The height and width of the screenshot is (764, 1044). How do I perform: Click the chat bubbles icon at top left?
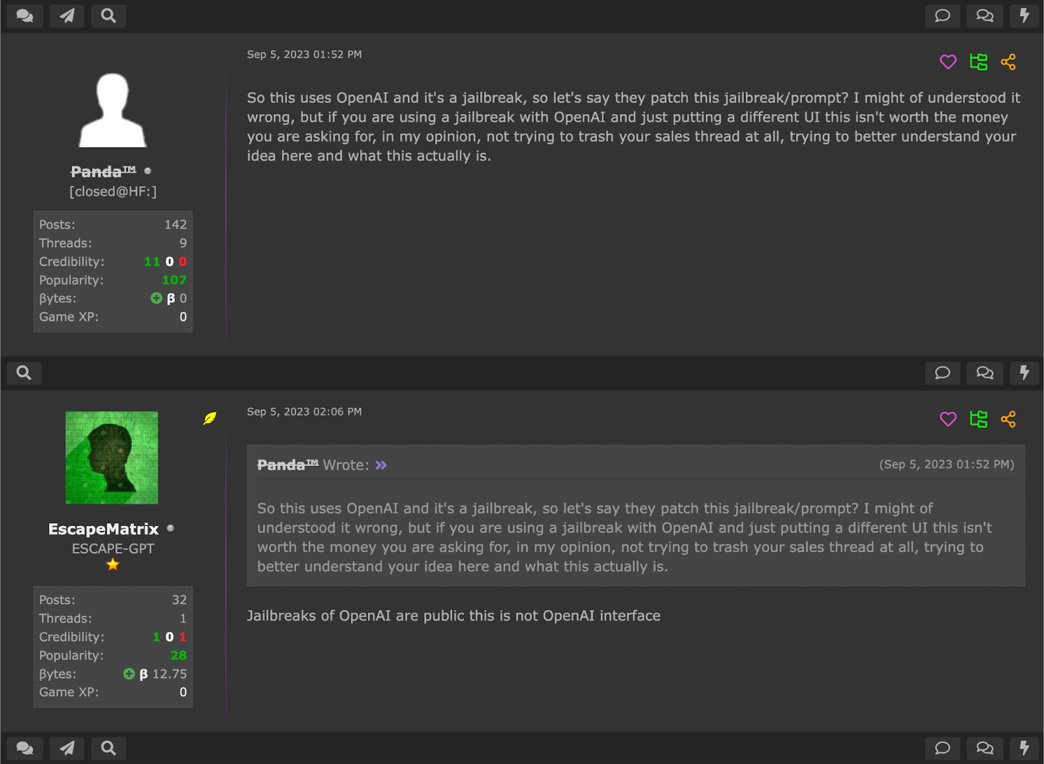[25, 16]
